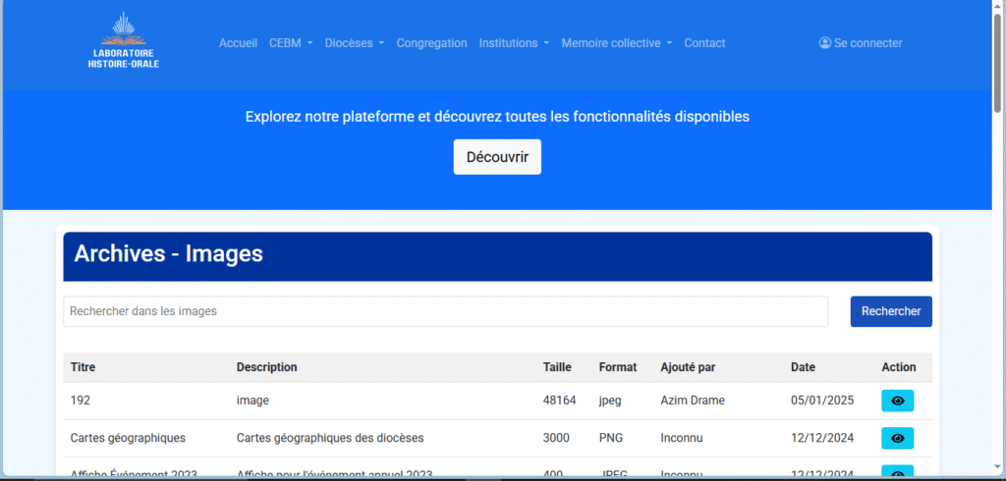Expand the CEBM dropdown menu
This screenshot has height=481, width=1006.
291,43
